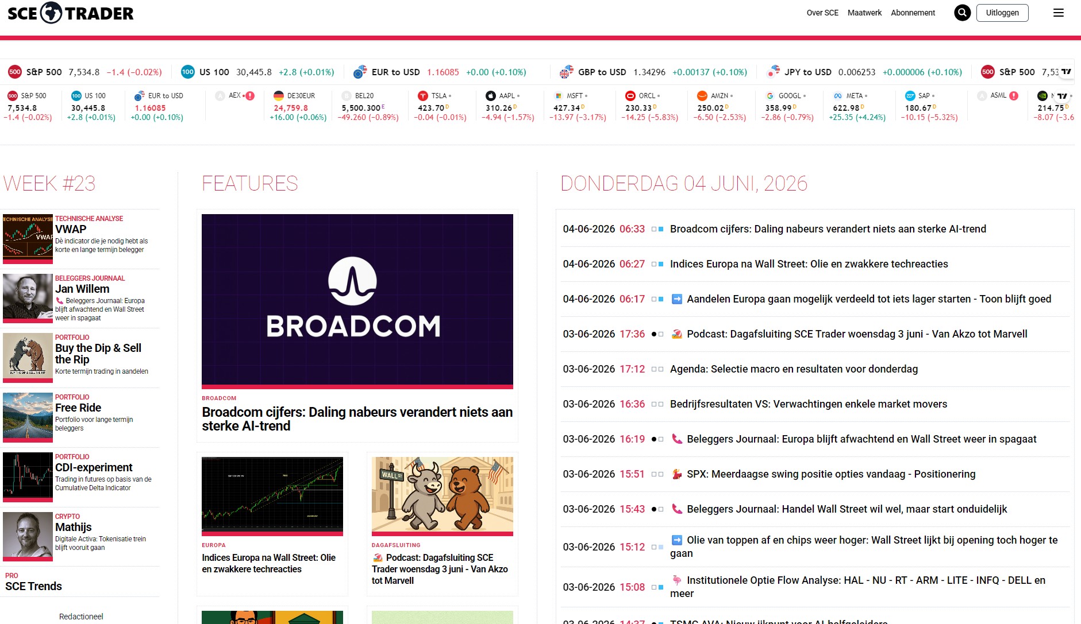1081x624 pixels.
Task: Open the Abonnement menu item
Action: [913, 13]
